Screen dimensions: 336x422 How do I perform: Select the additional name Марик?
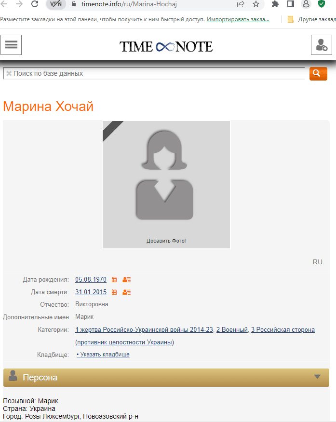click(x=84, y=317)
